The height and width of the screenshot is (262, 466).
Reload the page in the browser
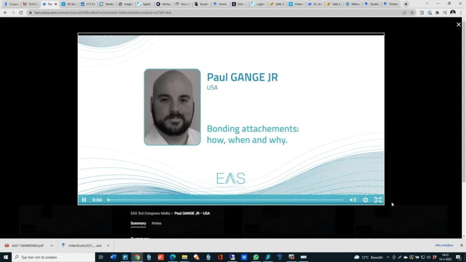pyautogui.click(x=21, y=13)
